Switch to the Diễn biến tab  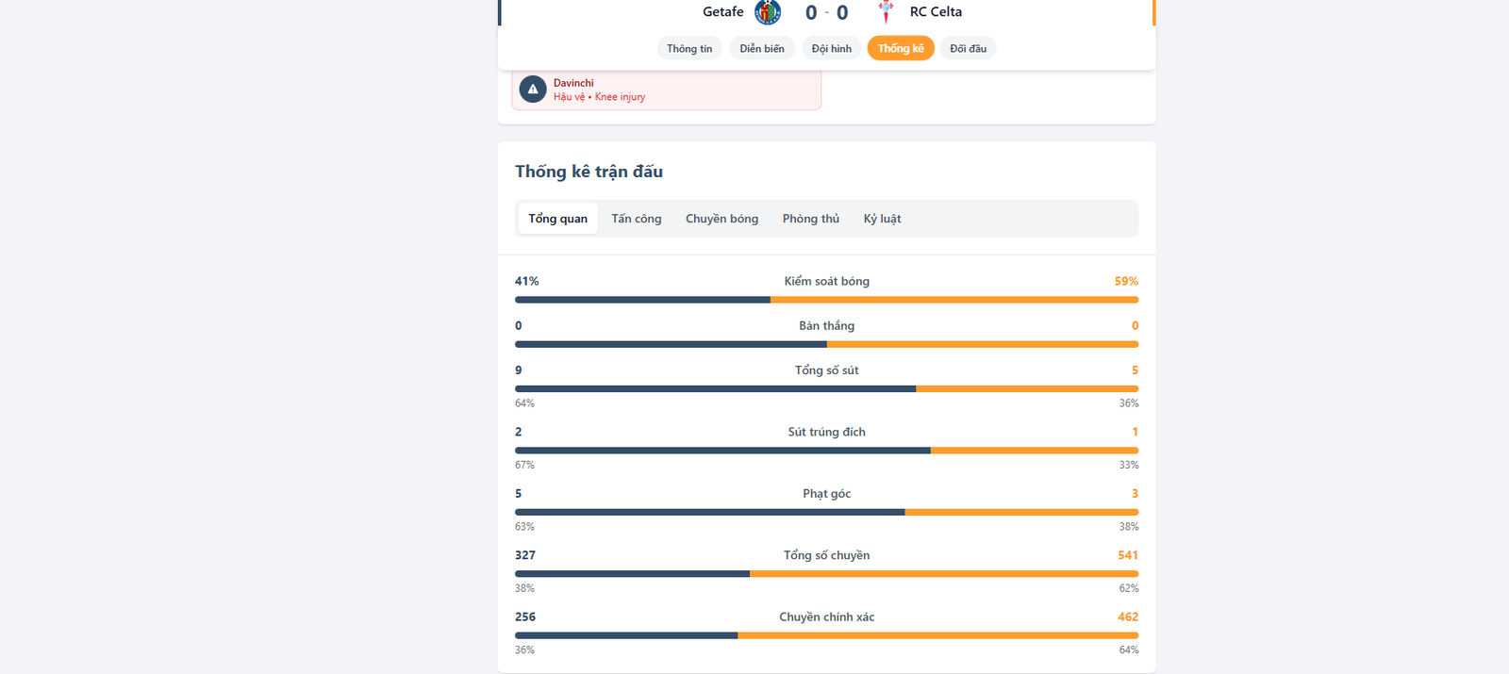point(761,49)
